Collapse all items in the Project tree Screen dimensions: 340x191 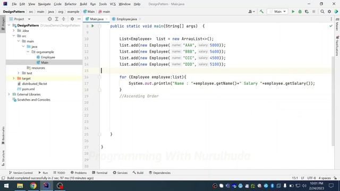64,19
